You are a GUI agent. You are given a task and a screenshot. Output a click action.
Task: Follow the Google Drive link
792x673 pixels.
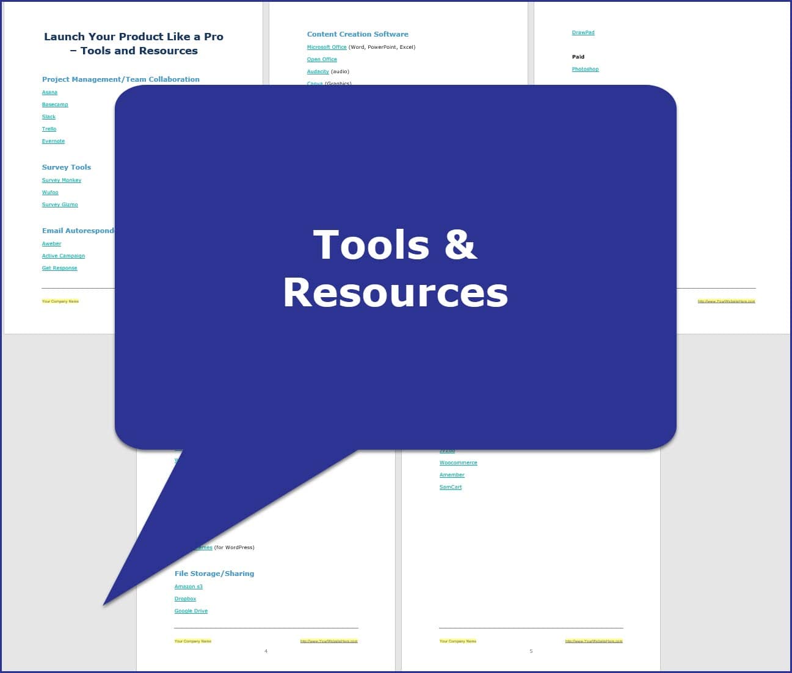(x=191, y=611)
